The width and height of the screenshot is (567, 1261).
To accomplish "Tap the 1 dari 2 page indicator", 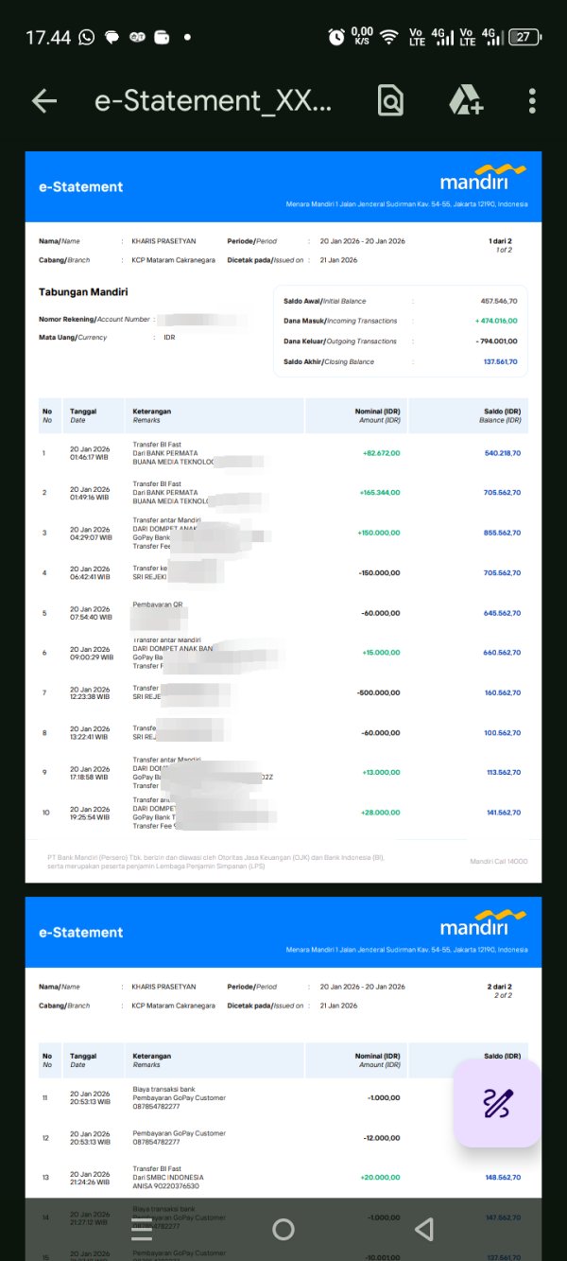I will [500, 241].
